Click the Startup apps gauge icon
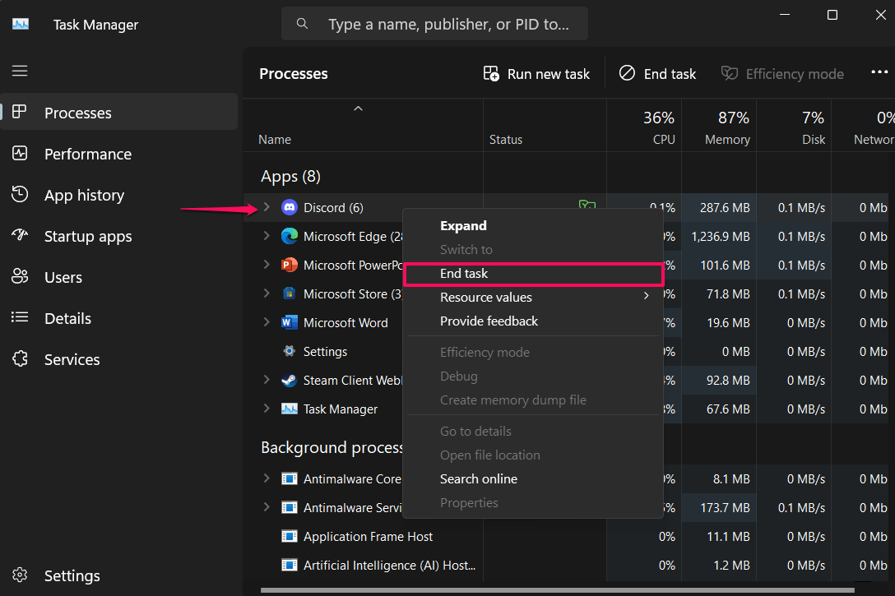The height and width of the screenshot is (596, 895). [x=20, y=236]
